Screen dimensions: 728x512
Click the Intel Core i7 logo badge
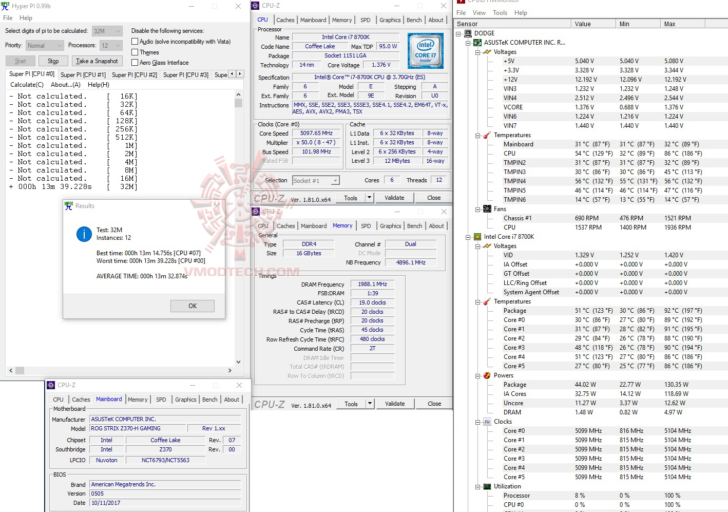[426, 51]
